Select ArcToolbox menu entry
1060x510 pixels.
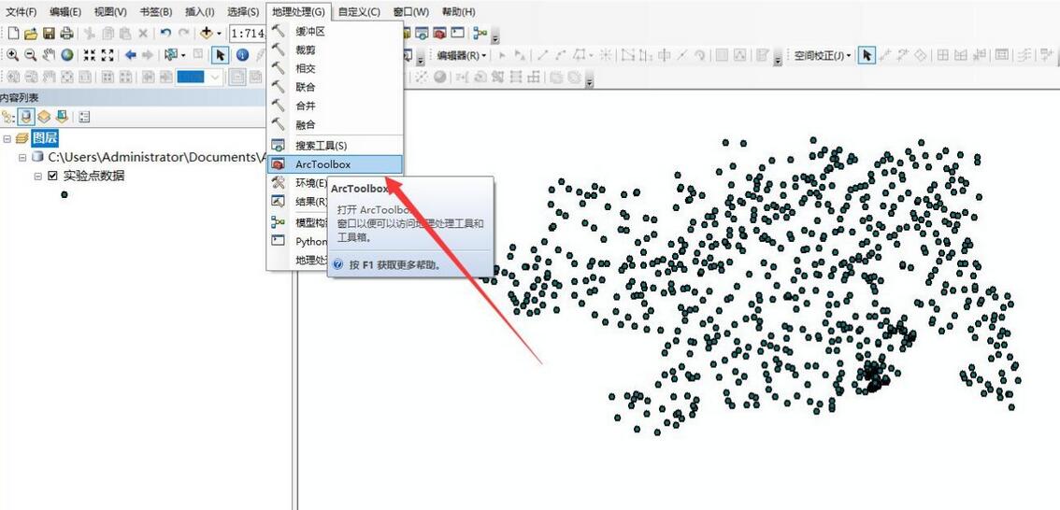pyautogui.click(x=336, y=164)
